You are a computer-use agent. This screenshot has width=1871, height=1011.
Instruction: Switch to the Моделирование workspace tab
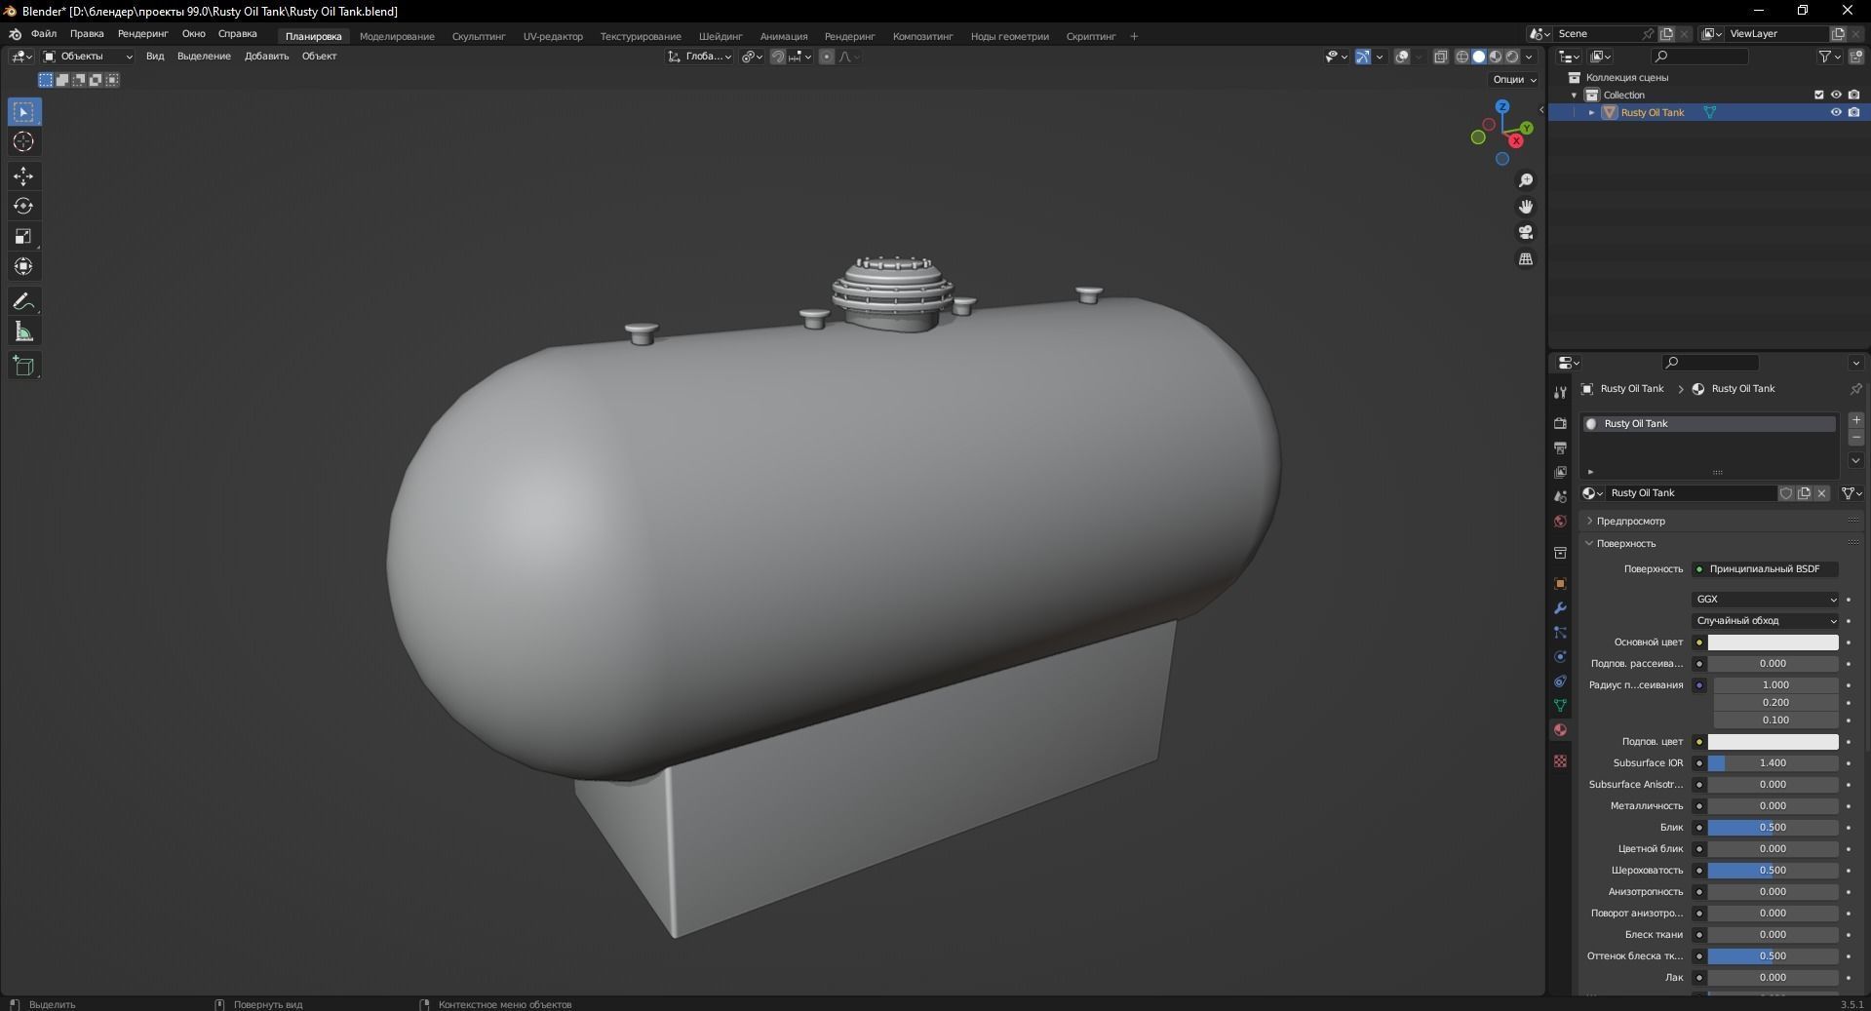(397, 37)
